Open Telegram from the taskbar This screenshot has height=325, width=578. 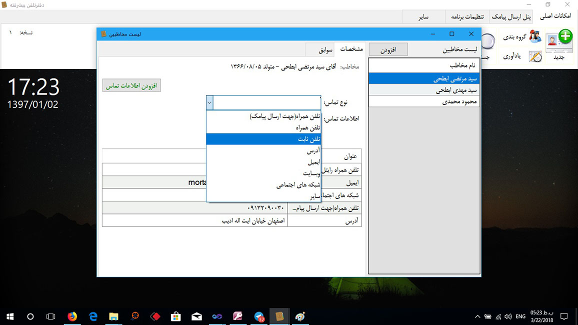259,316
